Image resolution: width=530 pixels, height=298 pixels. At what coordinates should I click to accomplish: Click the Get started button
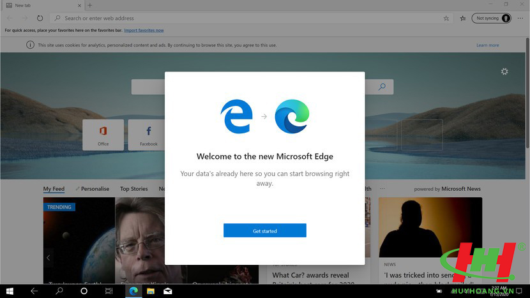coord(264,230)
